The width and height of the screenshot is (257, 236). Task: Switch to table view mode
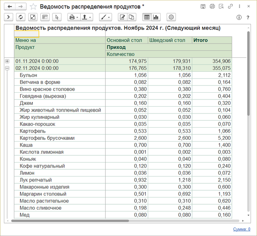coord(146,17)
